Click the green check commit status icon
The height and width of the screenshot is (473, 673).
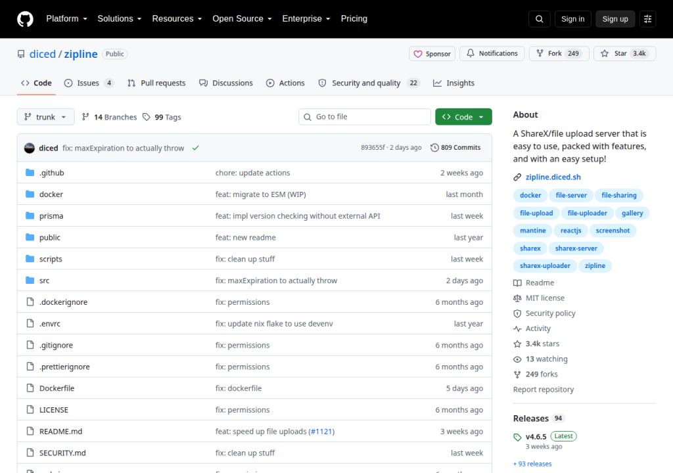tap(196, 148)
